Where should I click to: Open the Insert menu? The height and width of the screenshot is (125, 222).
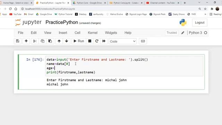[x=63, y=33]
